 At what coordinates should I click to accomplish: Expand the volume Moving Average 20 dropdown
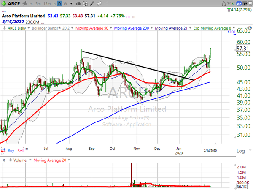pos(69,160)
